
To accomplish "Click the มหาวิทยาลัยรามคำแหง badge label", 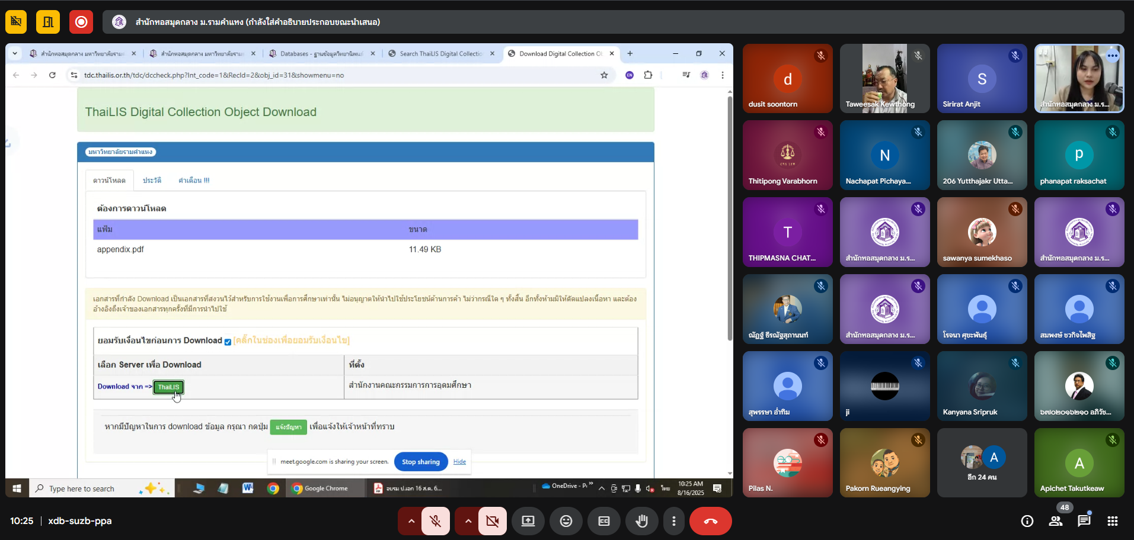I will click(x=120, y=152).
